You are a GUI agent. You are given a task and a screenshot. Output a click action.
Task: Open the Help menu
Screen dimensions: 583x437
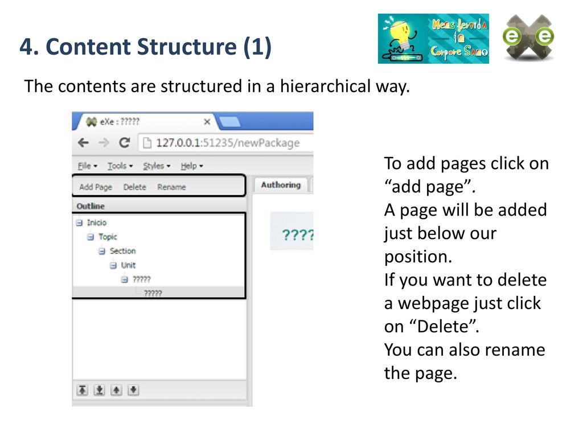192,166
